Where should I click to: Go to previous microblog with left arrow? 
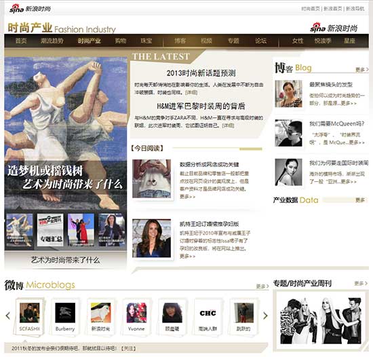click(x=8, y=316)
